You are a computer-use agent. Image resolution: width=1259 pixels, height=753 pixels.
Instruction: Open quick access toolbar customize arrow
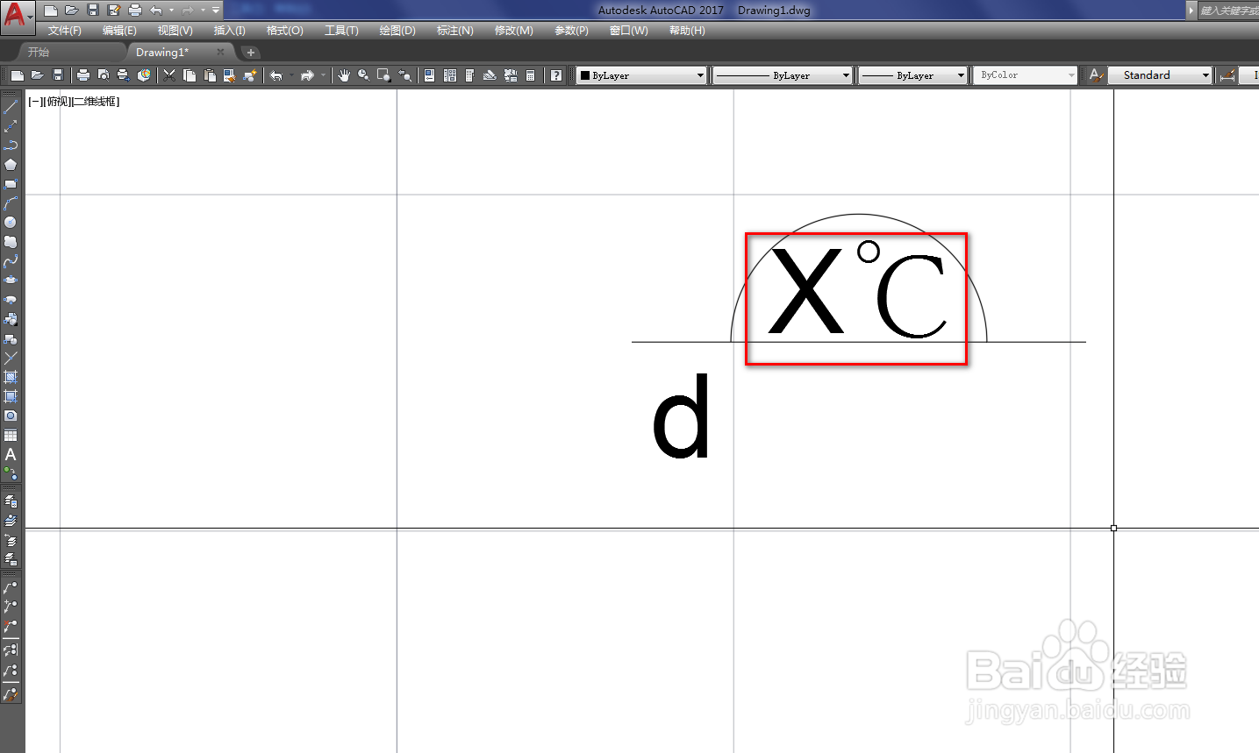[x=216, y=11]
